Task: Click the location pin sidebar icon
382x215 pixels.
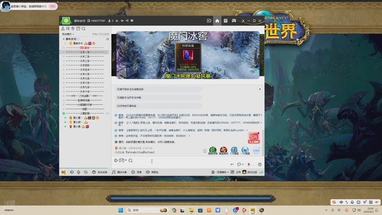Action: [73, 29]
